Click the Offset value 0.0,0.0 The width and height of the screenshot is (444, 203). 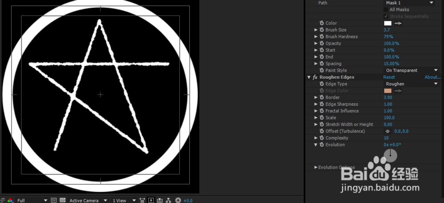pyautogui.click(x=401, y=131)
